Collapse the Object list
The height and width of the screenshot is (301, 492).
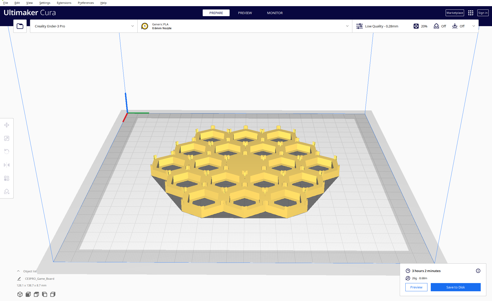(18, 271)
